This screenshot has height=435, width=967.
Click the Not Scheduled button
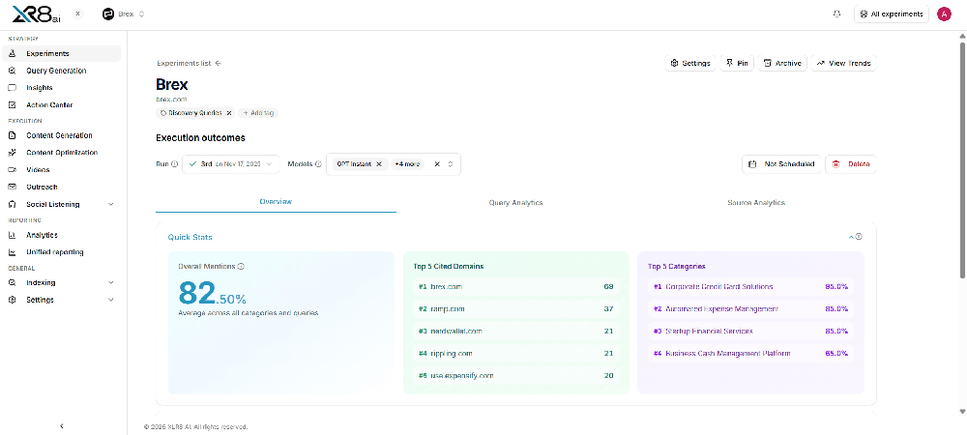click(x=781, y=164)
